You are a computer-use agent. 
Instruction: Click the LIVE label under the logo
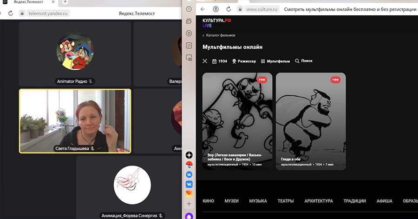pos(207,26)
